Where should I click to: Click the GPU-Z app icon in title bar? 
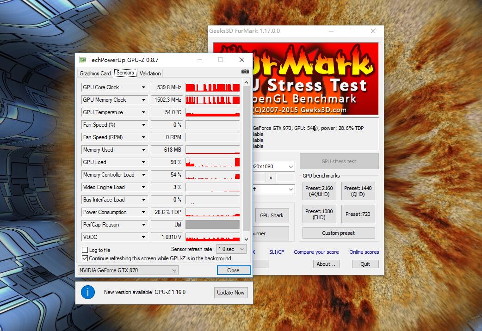pyautogui.click(x=82, y=60)
